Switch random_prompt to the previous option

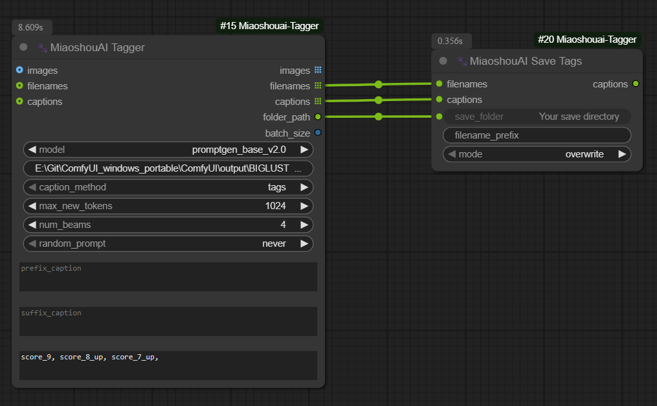pyautogui.click(x=32, y=244)
